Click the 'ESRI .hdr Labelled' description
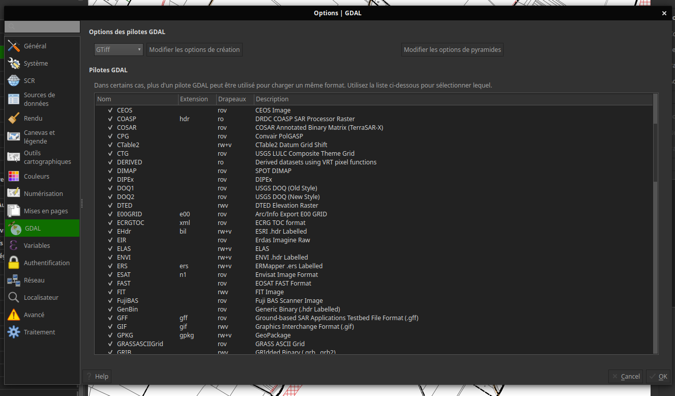 pos(281,231)
